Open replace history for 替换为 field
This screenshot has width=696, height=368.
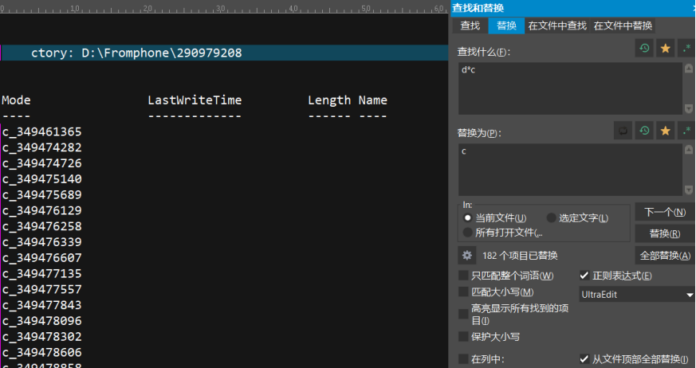tap(644, 131)
